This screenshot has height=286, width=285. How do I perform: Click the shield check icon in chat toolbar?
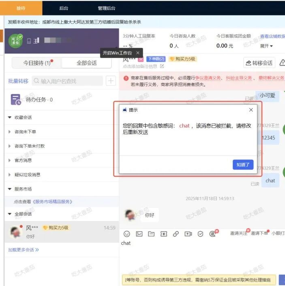[x=200, y=234]
